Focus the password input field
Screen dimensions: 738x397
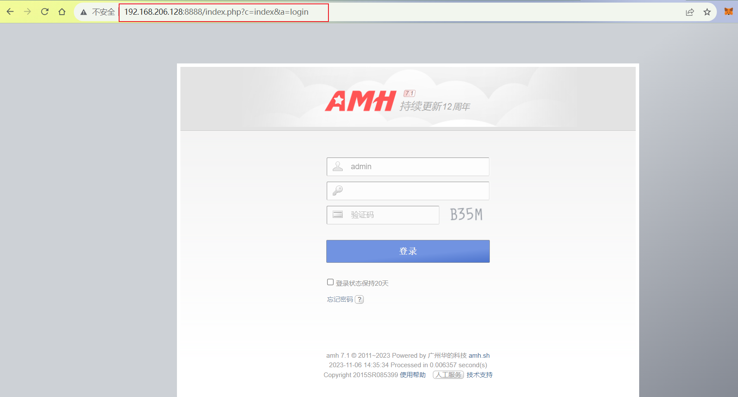point(408,191)
